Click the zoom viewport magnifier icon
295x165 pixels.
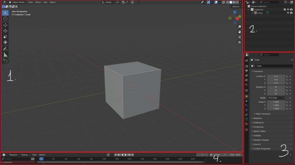(x=239, y=27)
